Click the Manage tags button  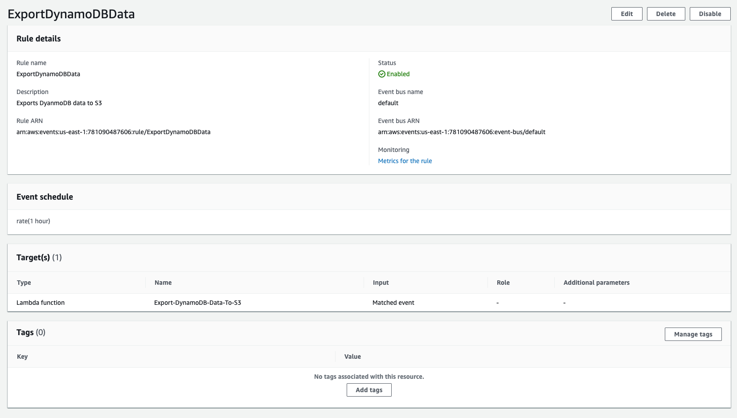pyautogui.click(x=693, y=334)
